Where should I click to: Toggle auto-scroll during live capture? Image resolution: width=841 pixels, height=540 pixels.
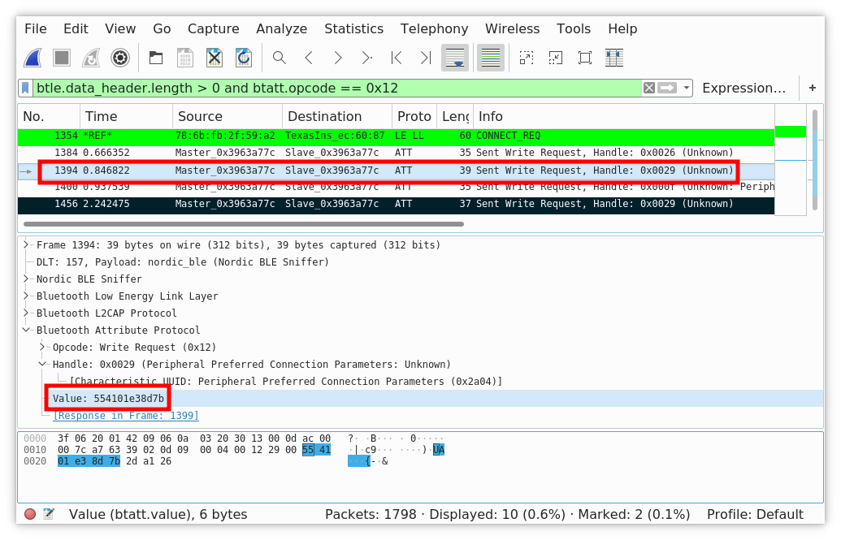click(x=455, y=57)
